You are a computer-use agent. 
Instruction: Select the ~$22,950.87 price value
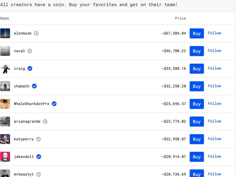pyautogui.click(x=174, y=139)
